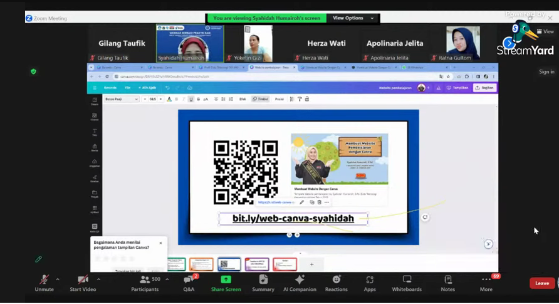
Task: Start Video in the Zoom toolbar
Action: [x=83, y=283]
